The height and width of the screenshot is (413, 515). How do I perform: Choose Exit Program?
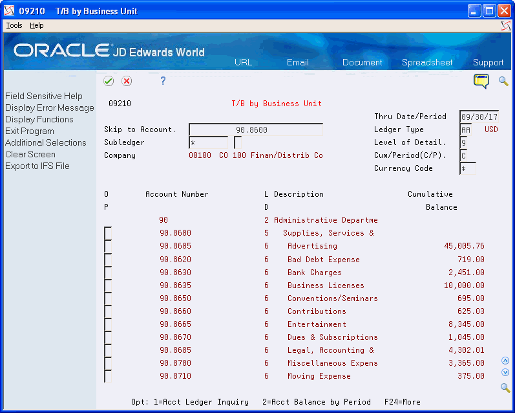point(30,131)
